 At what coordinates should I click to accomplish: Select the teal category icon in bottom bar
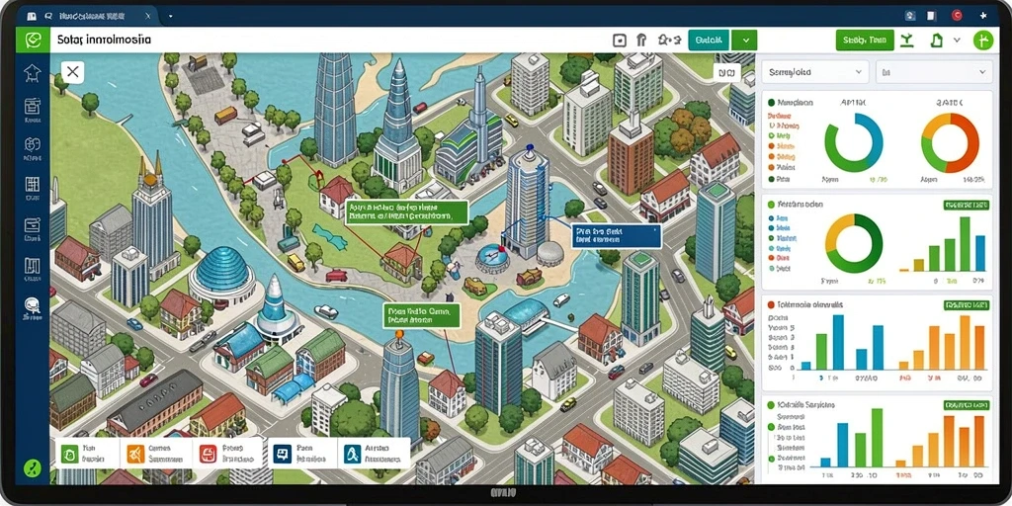(x=352, y=454)
